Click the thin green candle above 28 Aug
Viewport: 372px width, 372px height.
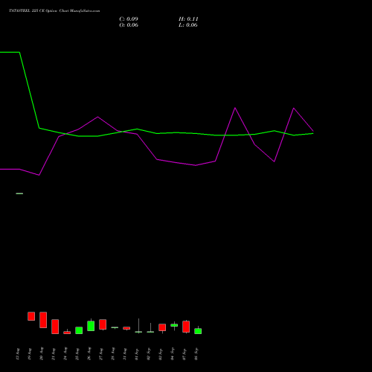[x=115, y=327]
